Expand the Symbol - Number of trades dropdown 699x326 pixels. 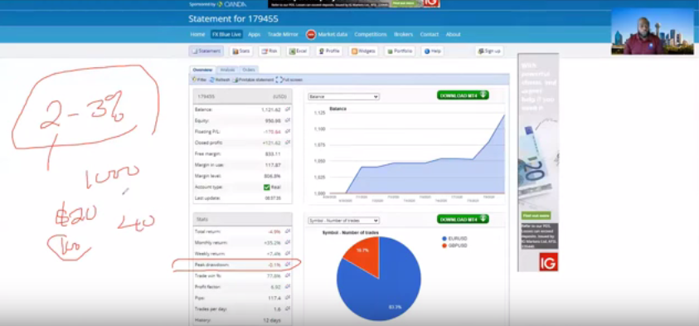tap(344, 221)
